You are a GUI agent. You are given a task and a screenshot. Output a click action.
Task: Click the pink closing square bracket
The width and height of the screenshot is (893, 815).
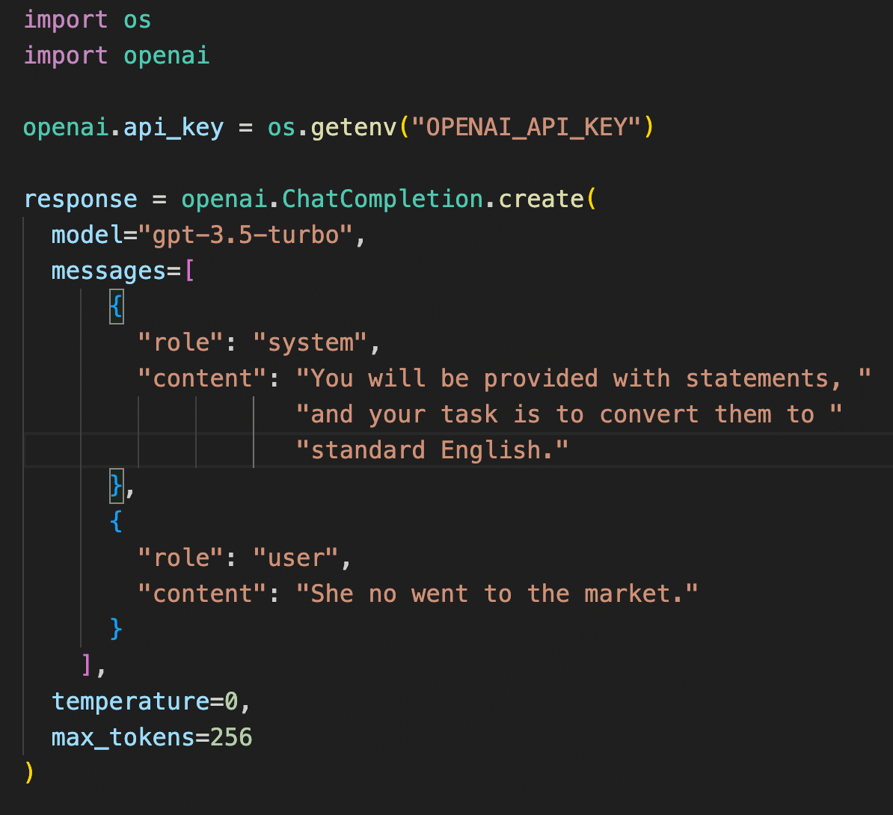pos(87,665)
